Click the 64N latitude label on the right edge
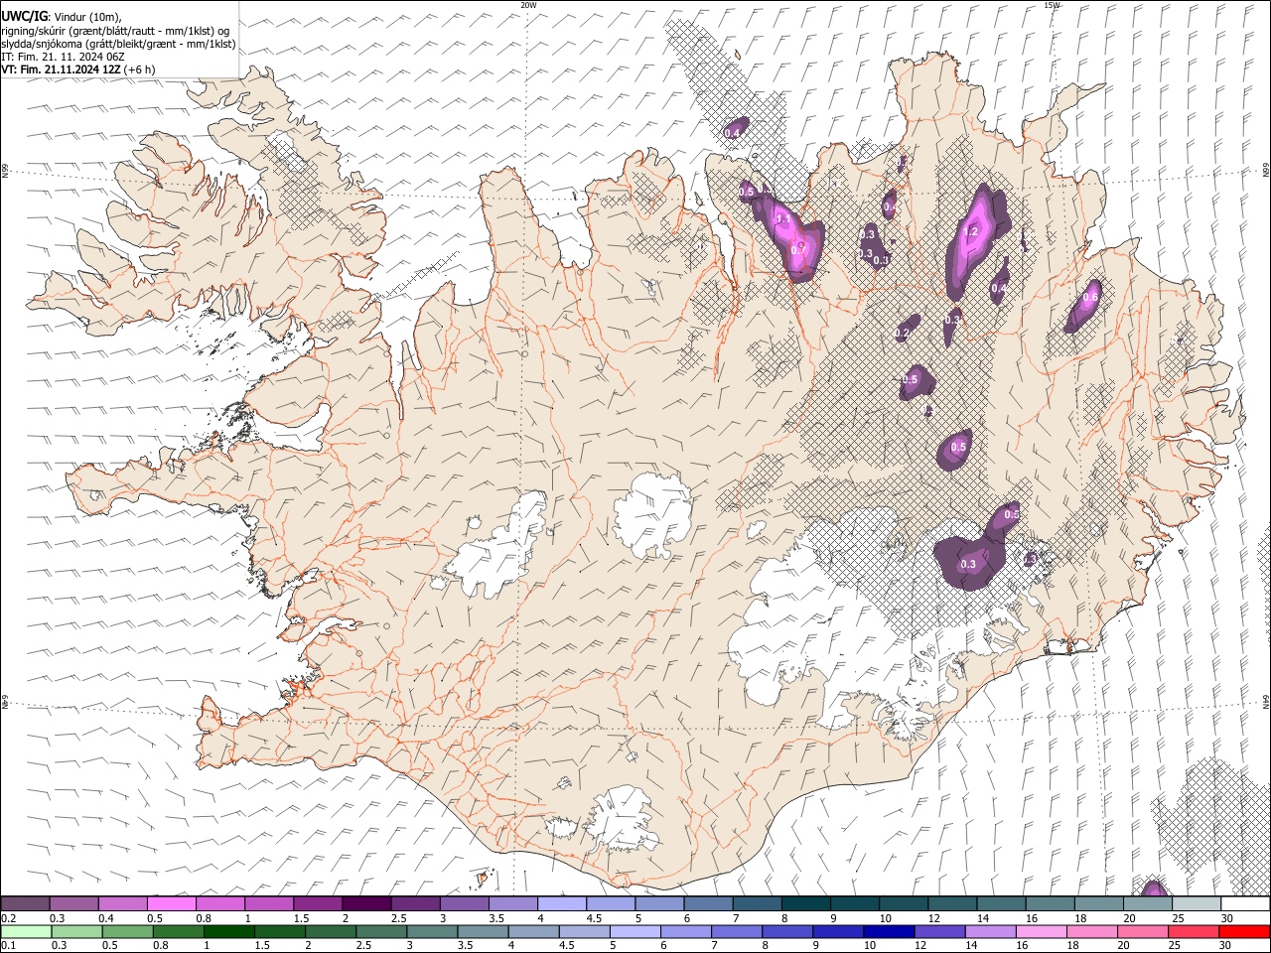Screen dimensions: 1271x953 (1266, 701)
